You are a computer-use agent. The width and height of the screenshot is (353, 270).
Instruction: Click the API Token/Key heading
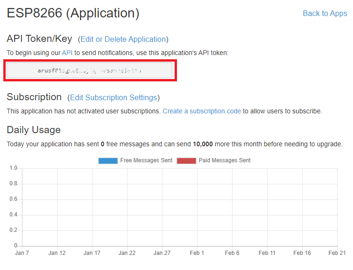click(x=39, y=39)
